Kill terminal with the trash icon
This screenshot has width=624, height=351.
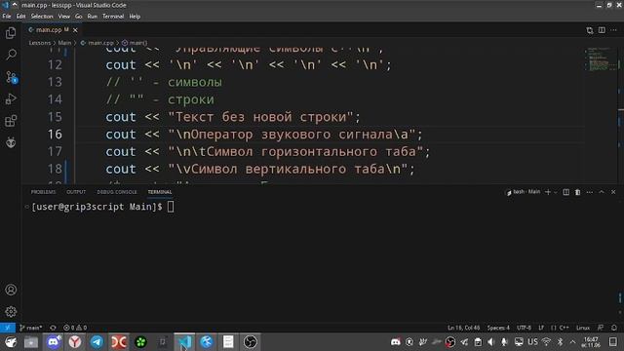(x=577, y=192)
